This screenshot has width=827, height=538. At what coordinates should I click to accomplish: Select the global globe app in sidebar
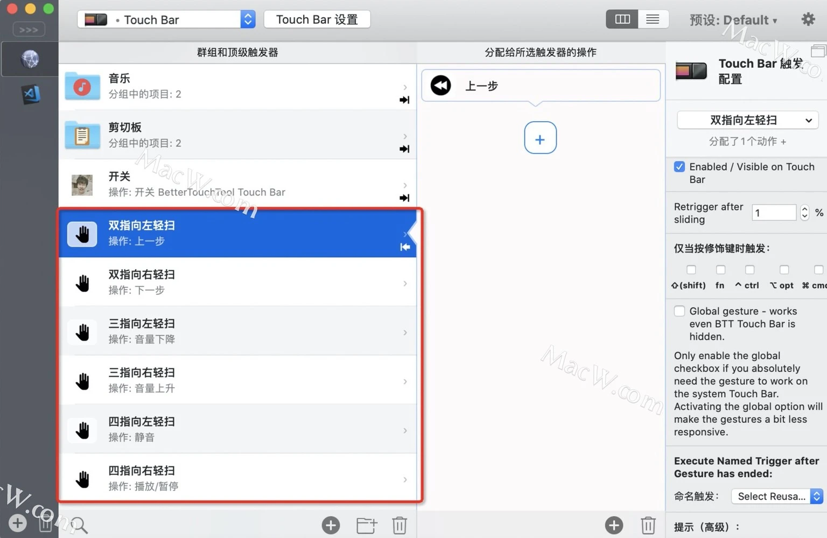[30, 59]
